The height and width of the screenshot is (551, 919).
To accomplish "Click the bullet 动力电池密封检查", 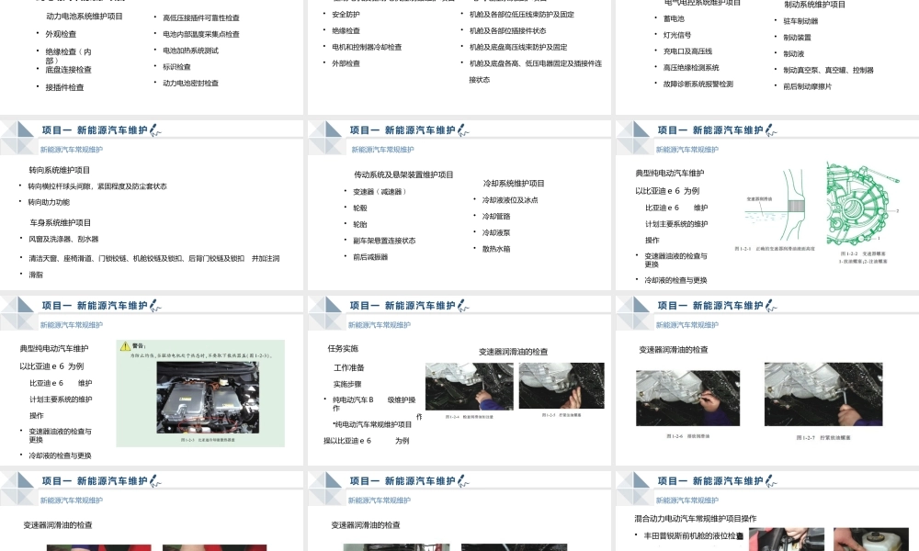I will [x=190, y=84].
